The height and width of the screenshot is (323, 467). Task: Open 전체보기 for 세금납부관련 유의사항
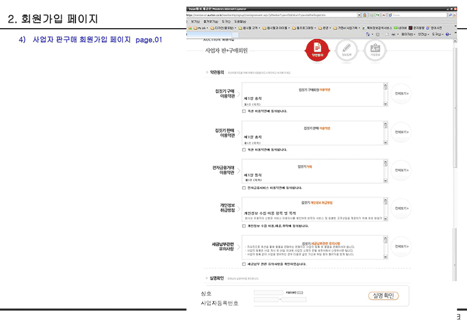click(x=401, y=248)
